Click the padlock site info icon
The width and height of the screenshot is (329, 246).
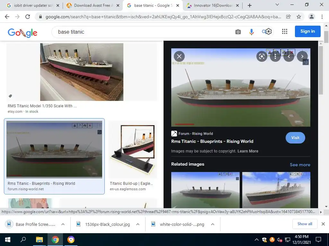pyautogui.click(x=40, y=17)
